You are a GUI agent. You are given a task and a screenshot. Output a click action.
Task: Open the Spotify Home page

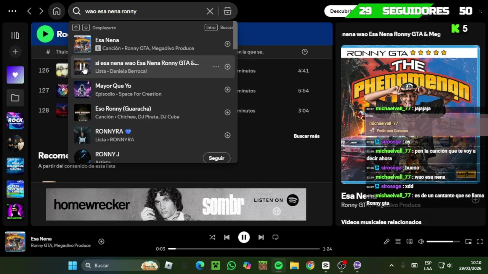tap(57, 11)
